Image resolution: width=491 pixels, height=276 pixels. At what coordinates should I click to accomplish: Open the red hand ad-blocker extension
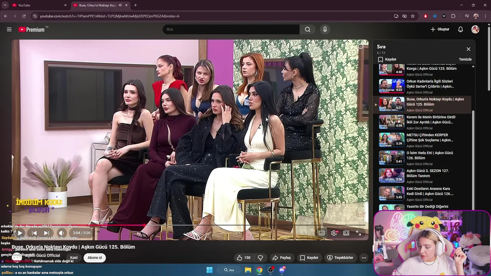click(x=425, y=16)
